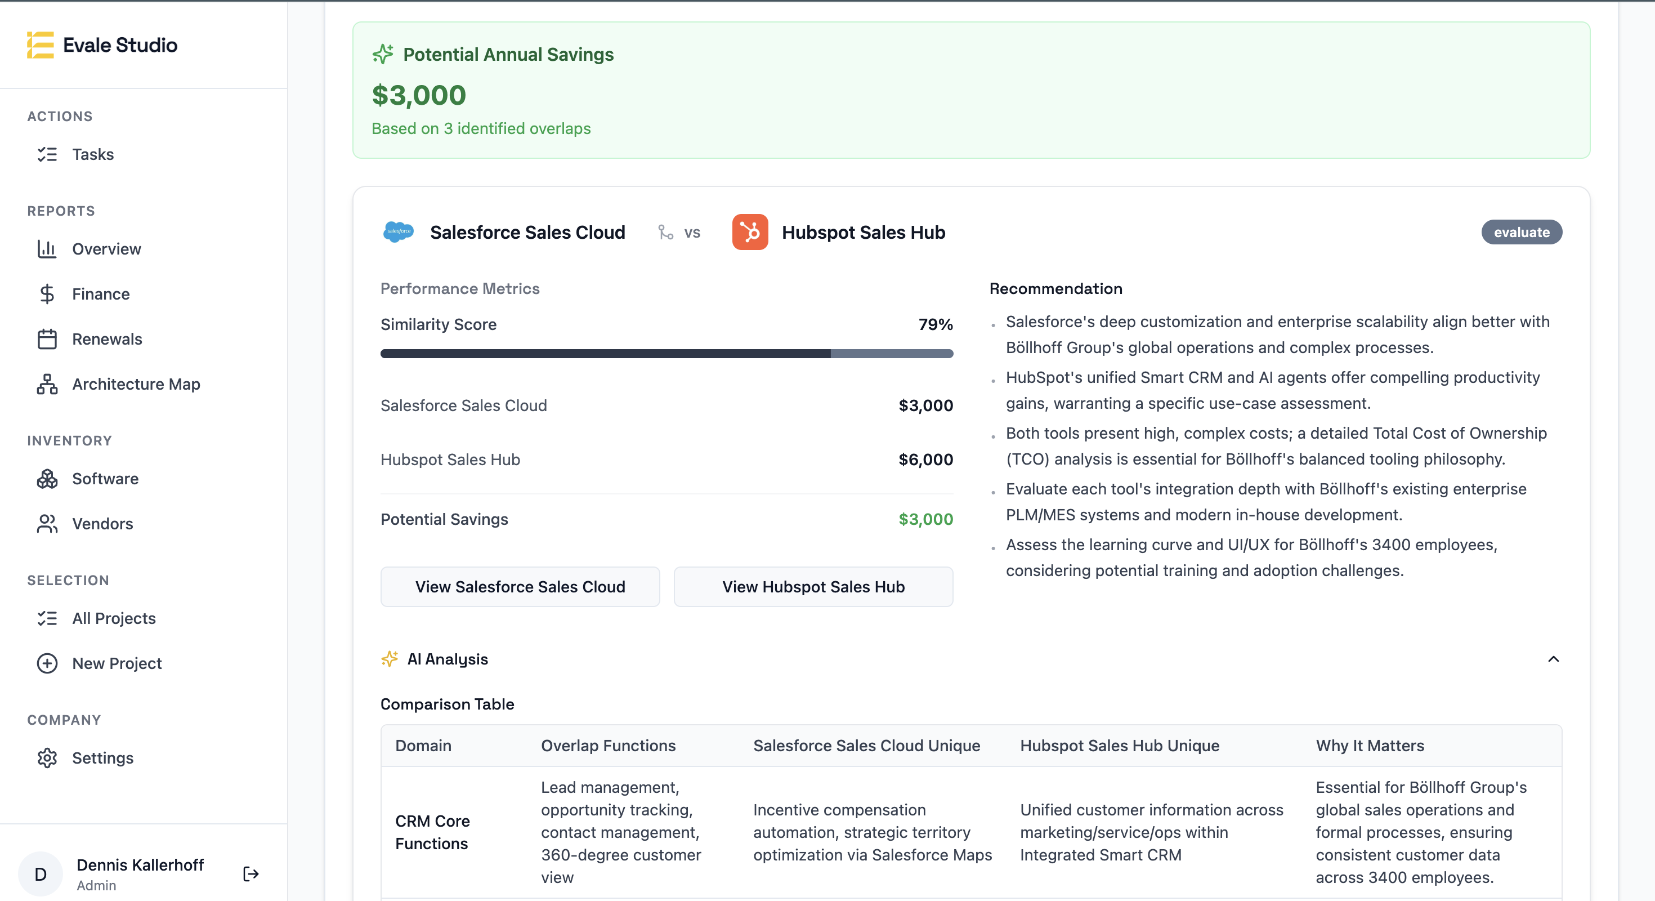Click the Similarity Score progress bar
Viewport: 1655px width, 901px height.
[667, 354]
